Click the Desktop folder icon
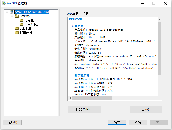172x130 pixels. pyautogui.click(x=17, y=16)
